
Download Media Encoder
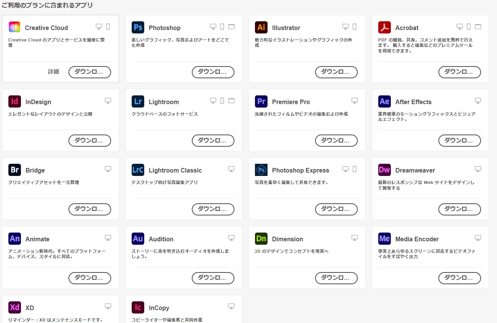(460, 278)
